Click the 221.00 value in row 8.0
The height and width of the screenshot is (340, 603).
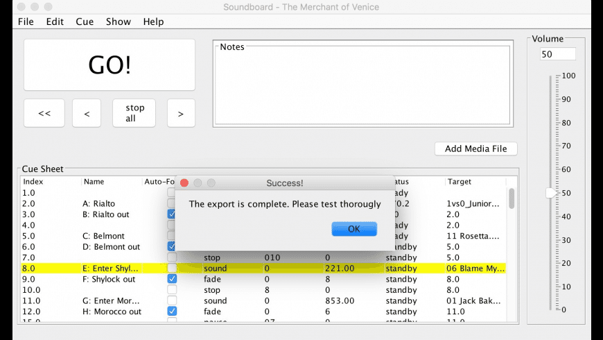tap(340, 269)
